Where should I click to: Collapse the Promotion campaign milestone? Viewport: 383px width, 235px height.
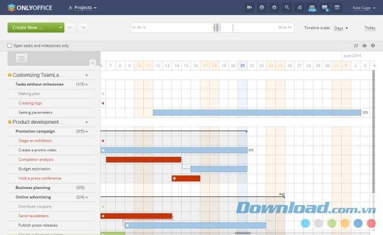click(x=87, y=132)
